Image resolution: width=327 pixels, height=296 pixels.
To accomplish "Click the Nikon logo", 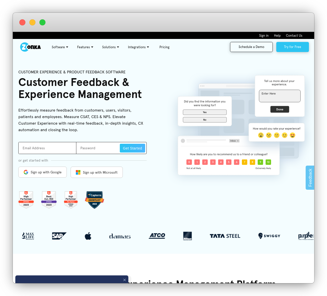I will pos(188,236).
